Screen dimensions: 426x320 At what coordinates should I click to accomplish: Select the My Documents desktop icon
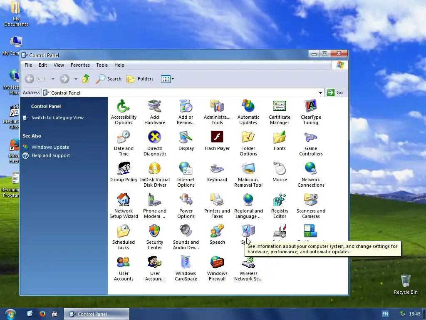(x=16, y=14)
